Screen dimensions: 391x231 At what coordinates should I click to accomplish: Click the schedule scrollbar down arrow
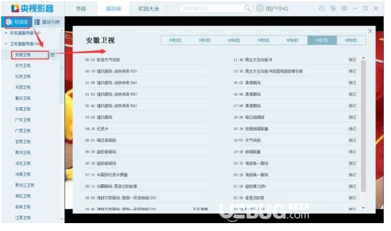click(x=363, y=207)
